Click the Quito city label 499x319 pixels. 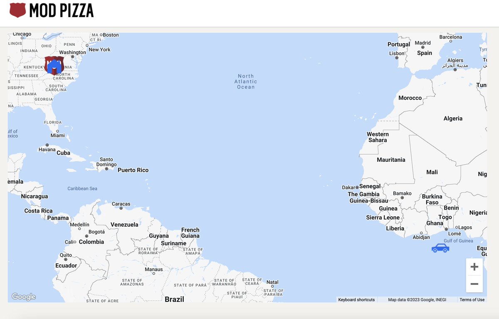[x=66, y=255]
